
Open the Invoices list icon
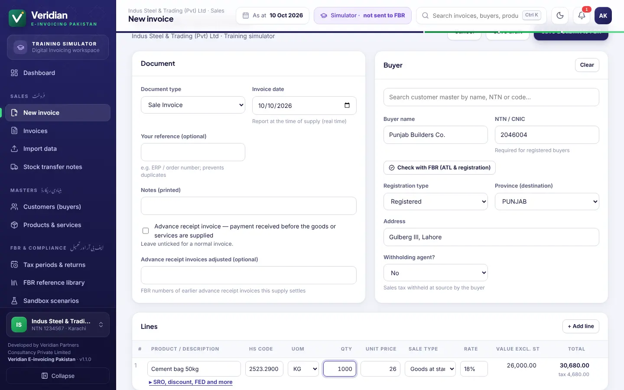(x=14, y=131)
